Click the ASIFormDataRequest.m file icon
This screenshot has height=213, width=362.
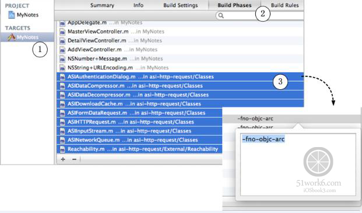[62, 113]
